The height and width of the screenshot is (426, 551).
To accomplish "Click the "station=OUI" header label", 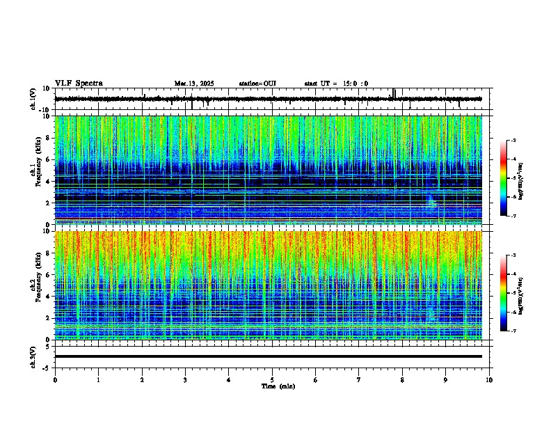I will click(257, 84).
